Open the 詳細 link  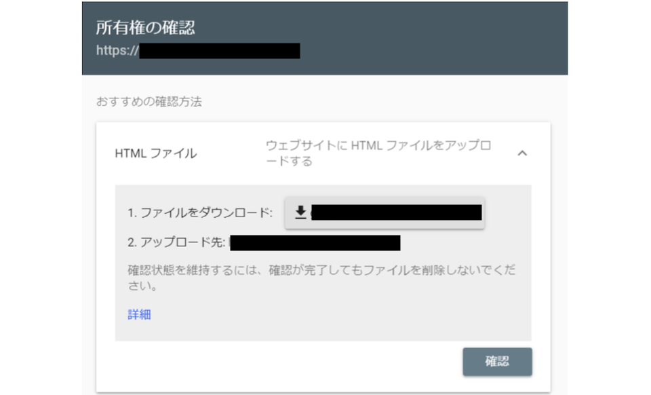click(139, 314)
